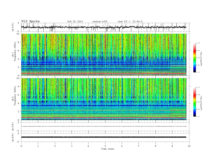The image size is (213, 164).
Task: Click the "8" tick on the Time axis
Action: (155, 146)
